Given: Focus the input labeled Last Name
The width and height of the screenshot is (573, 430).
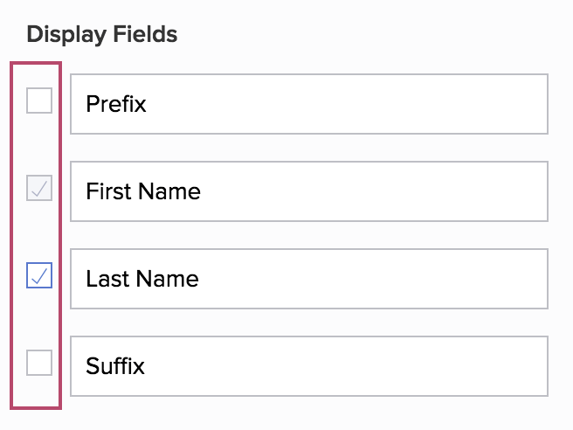Looking at the screenshot, I should tap(308, 279).
